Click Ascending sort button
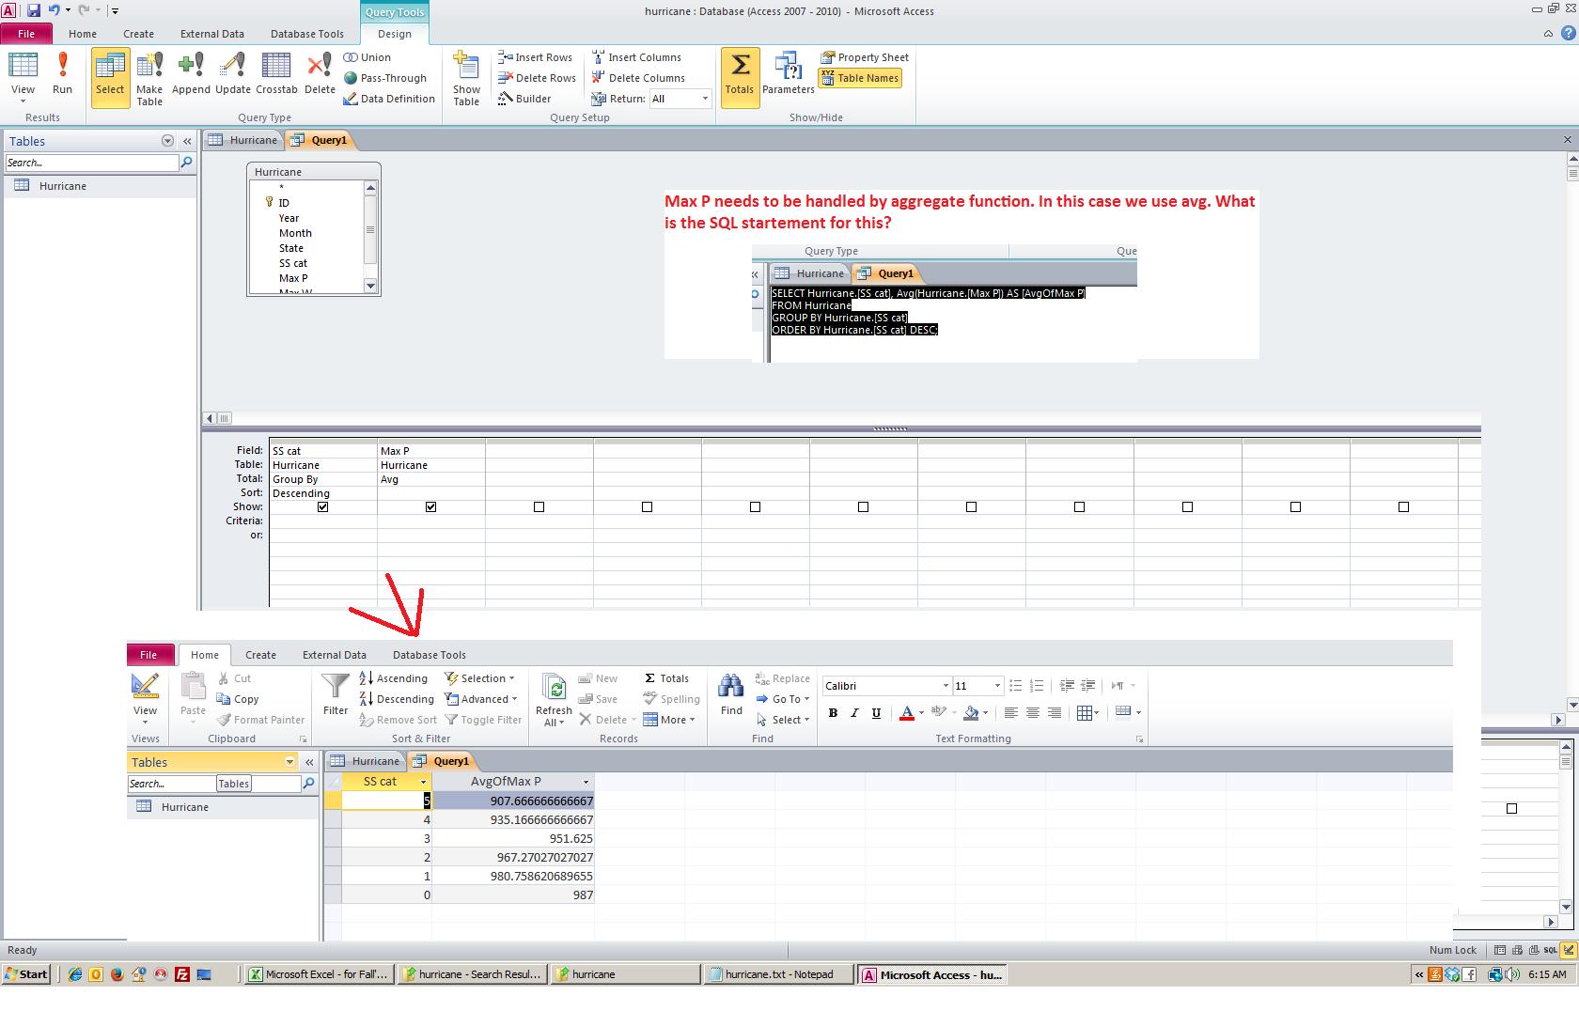 pyautogui.click(x=393, y=678)
